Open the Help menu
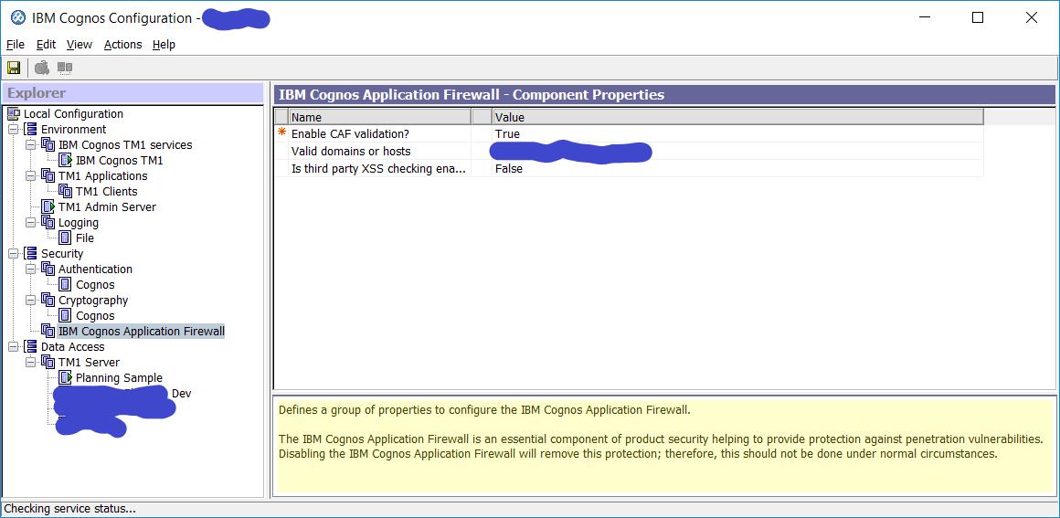The image size is (1060, 518). point(164,45)
